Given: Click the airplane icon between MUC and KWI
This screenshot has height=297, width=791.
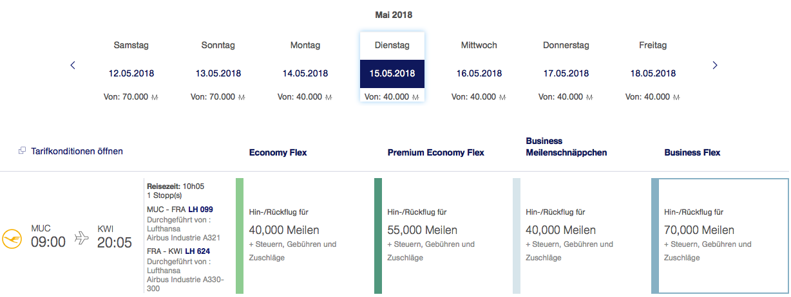Looking at the screenshot, I should pos(82,238).
